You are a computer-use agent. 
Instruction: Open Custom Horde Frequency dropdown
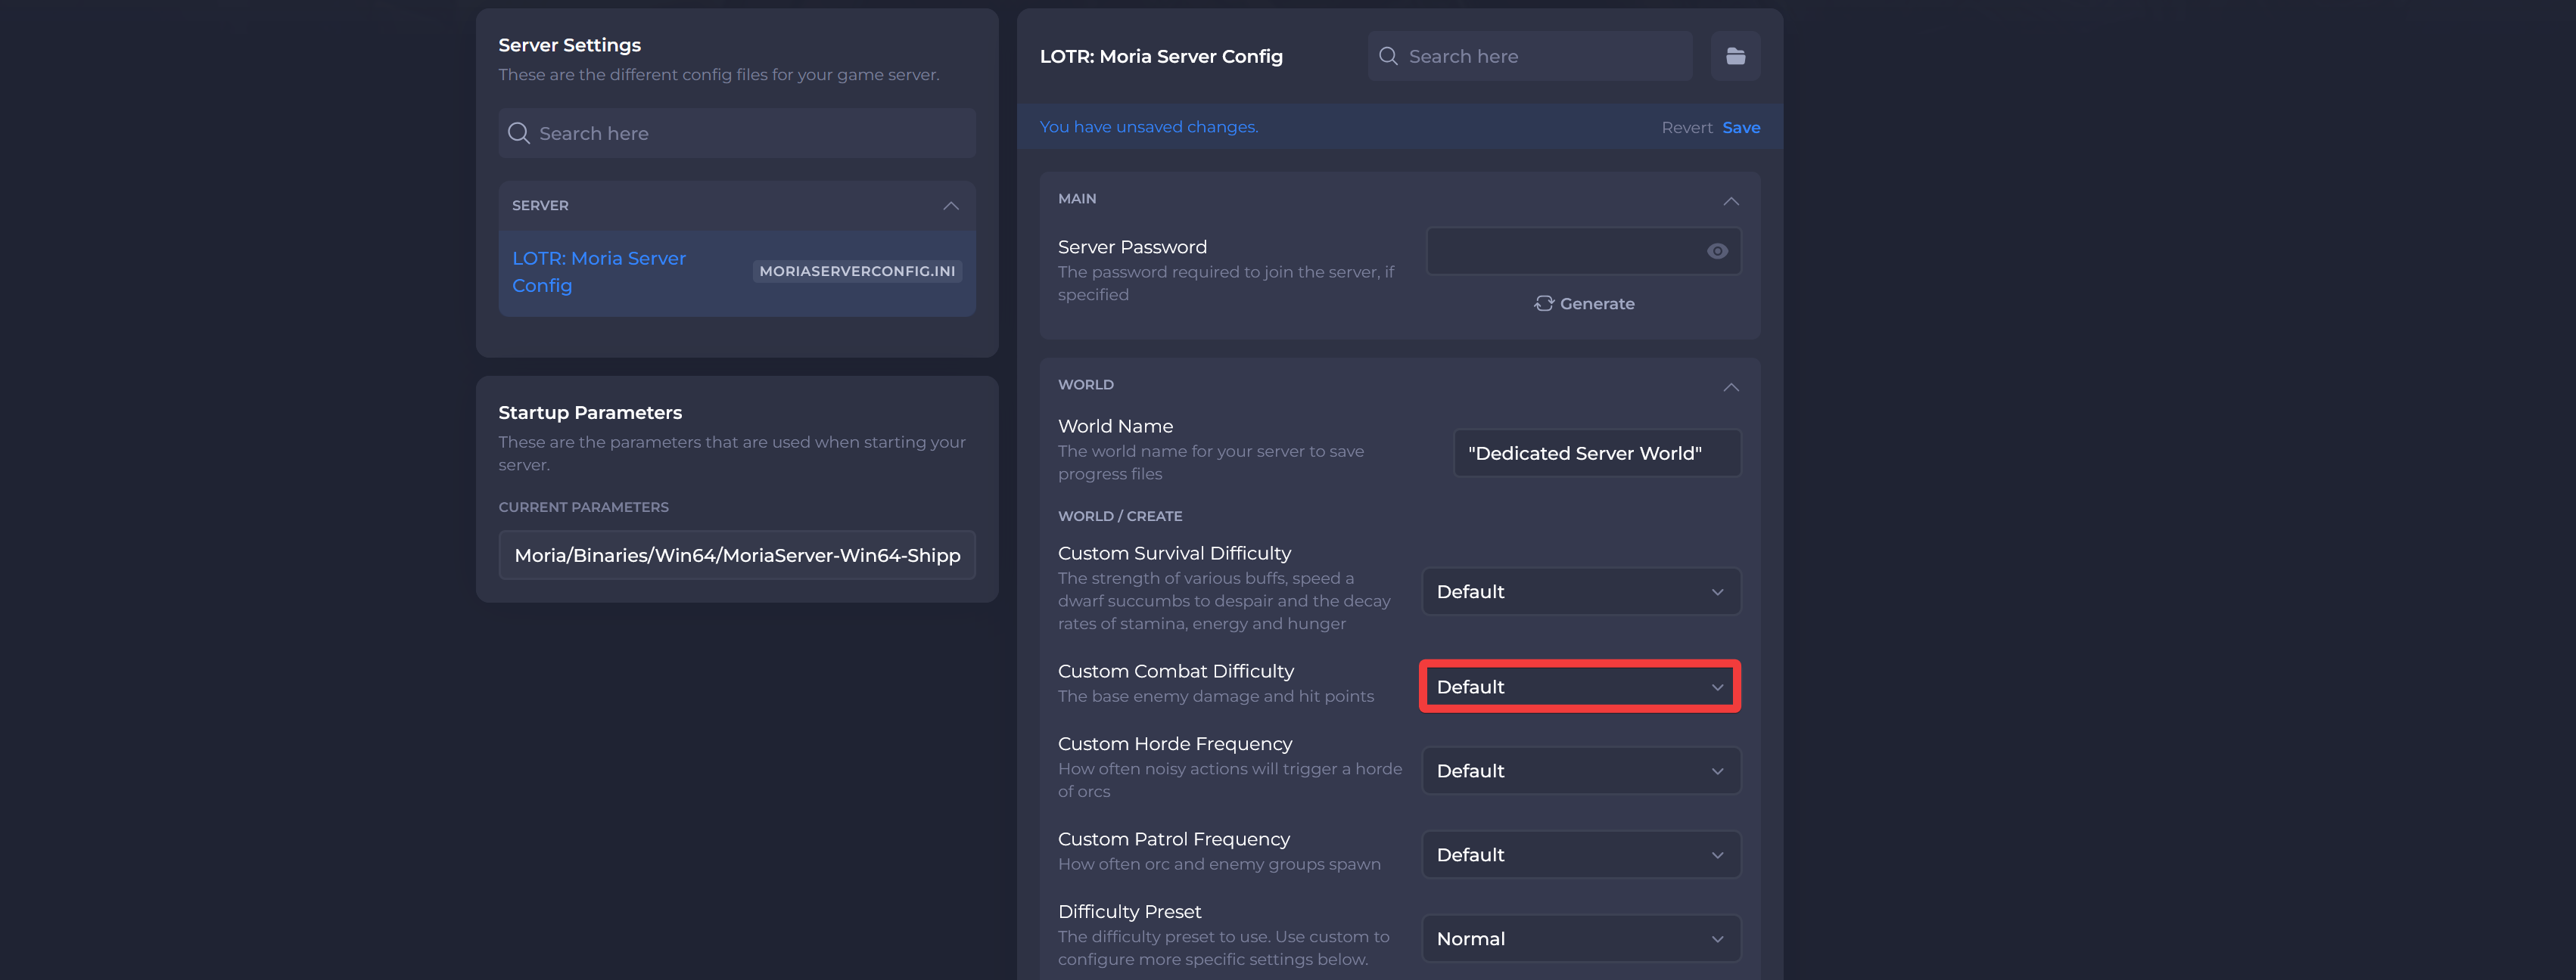(1581, 771)
